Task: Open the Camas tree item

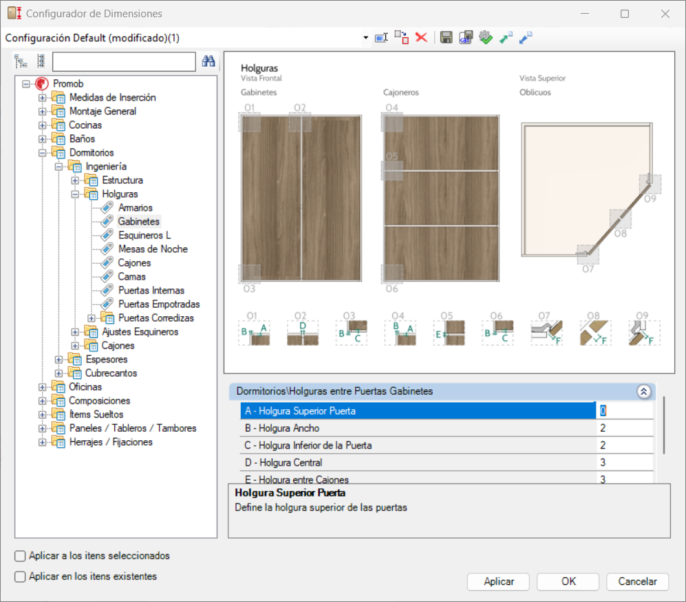Action: pos(131,277)
